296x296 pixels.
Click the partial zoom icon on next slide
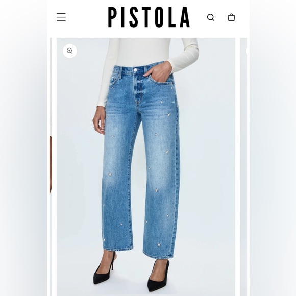tap(246, 51)
